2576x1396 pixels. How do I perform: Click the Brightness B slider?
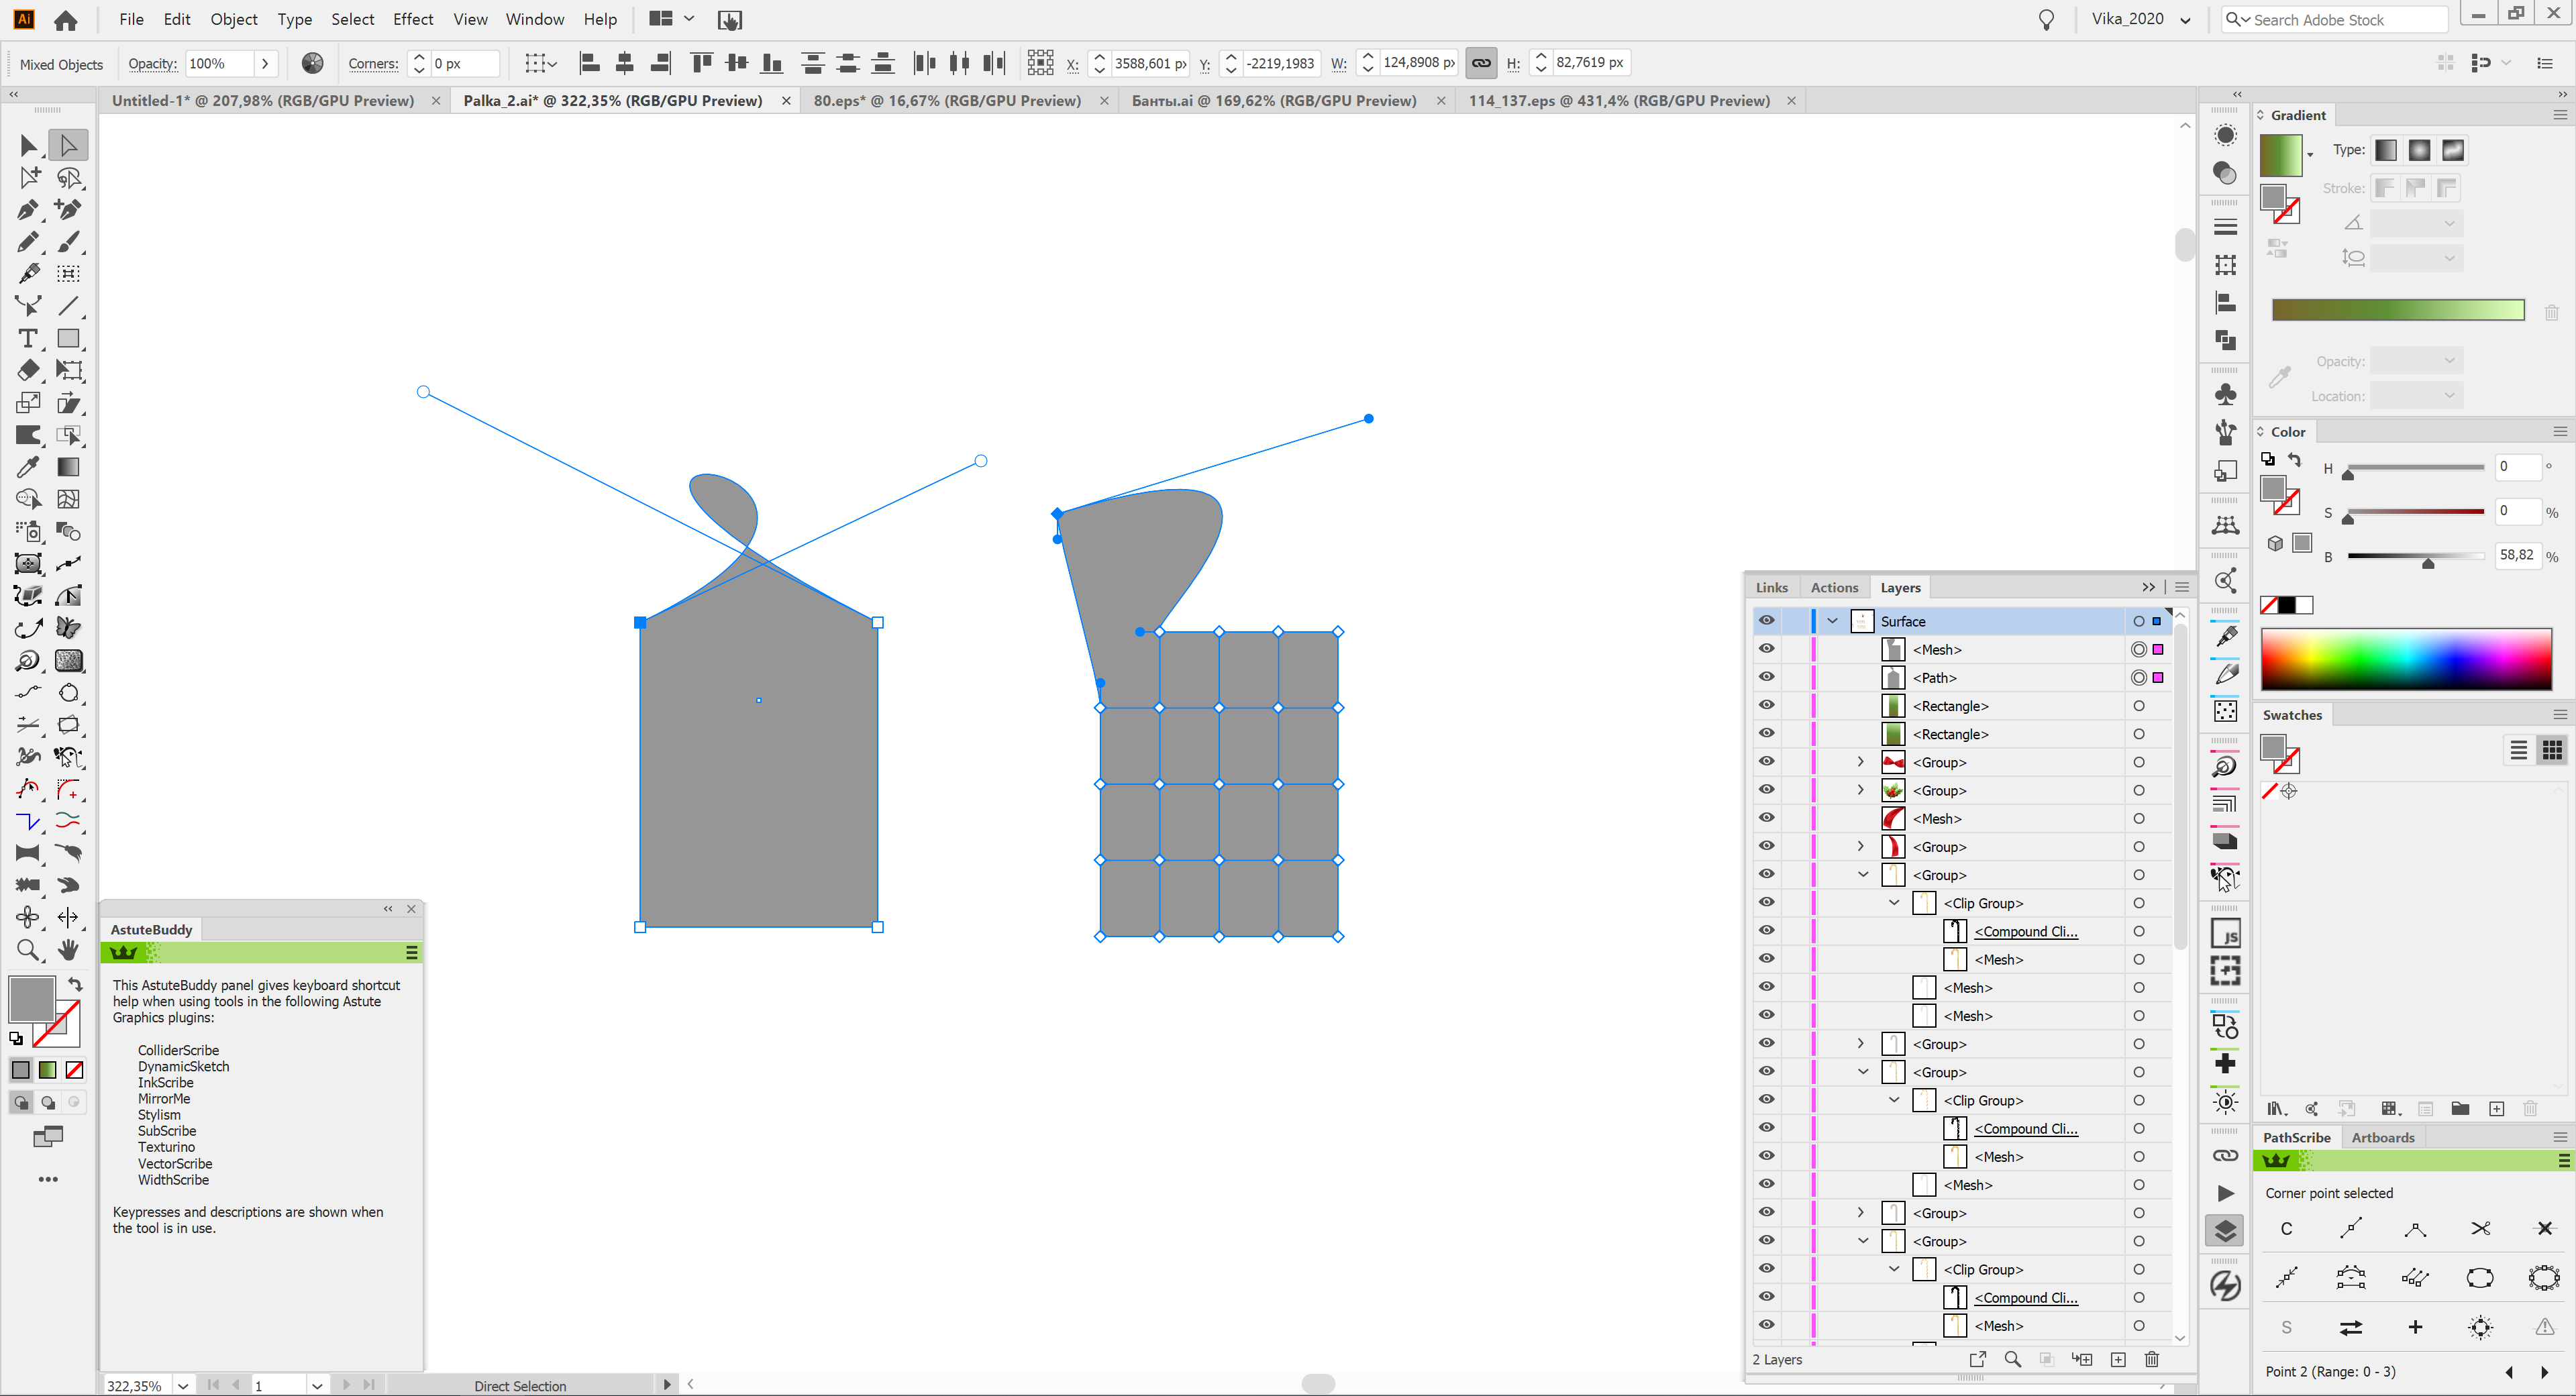(2416, 556)
